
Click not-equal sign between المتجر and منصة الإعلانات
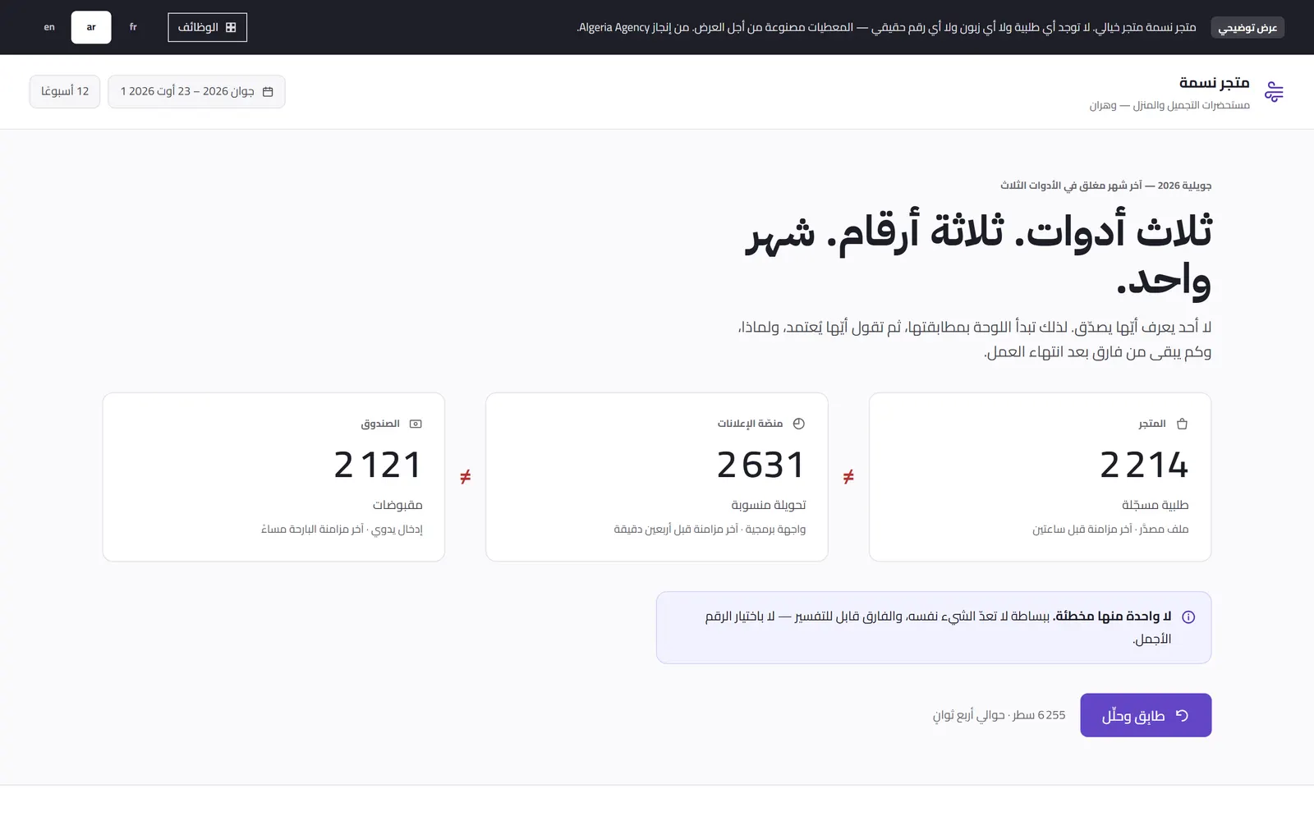[848, 476]
